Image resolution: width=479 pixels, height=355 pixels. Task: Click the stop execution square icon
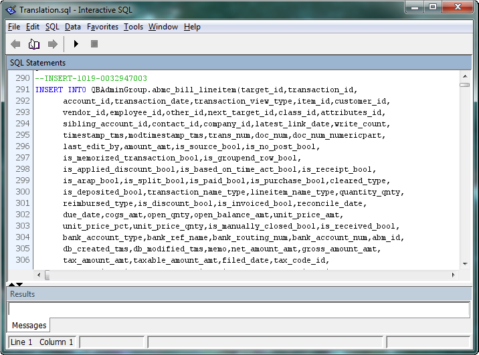coord(94,44)
